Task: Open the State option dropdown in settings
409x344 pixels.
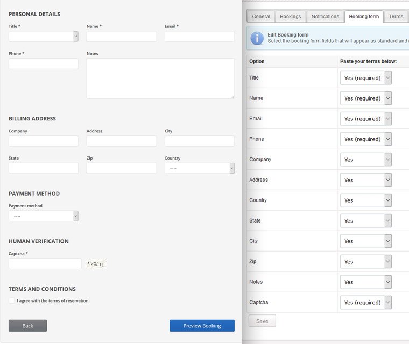Action: click(366, 221)
